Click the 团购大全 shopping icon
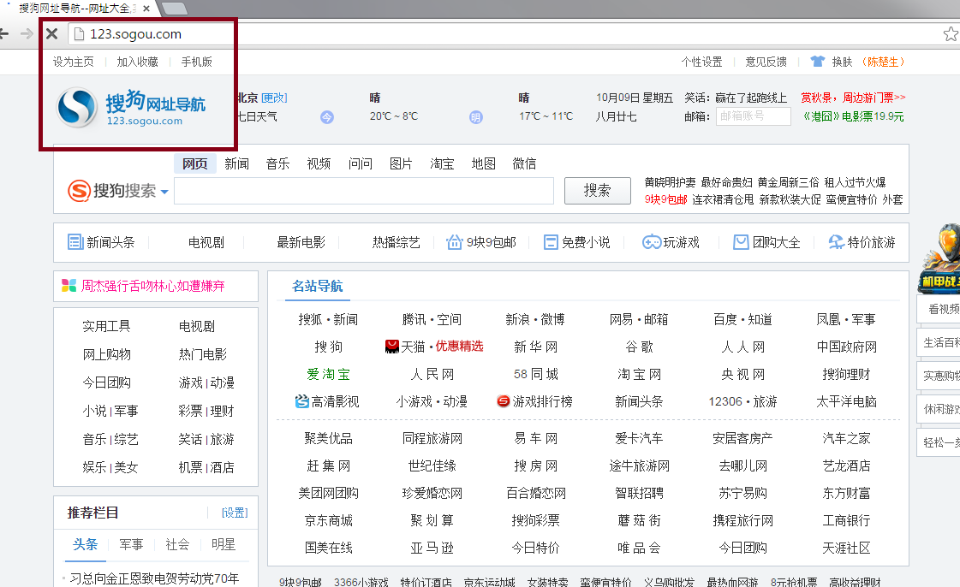 [x=741, y=242]
